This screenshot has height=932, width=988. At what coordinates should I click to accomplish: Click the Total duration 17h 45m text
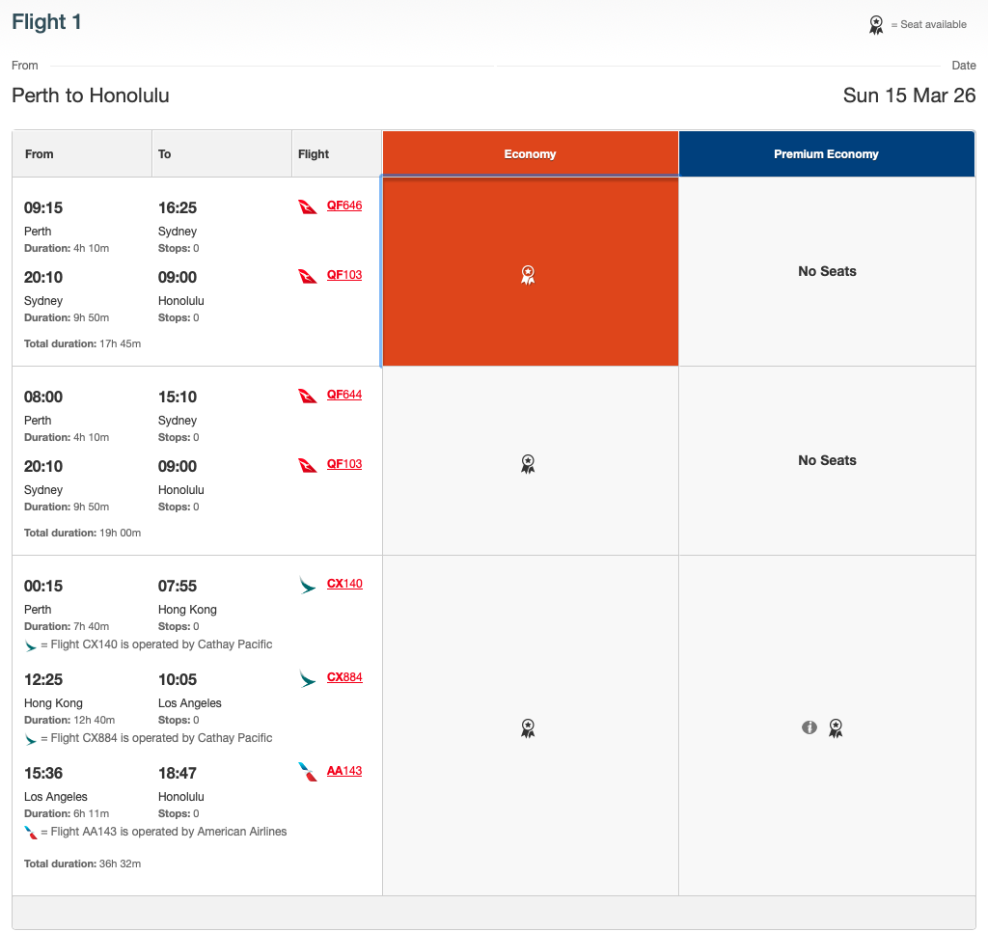[83, 343]
